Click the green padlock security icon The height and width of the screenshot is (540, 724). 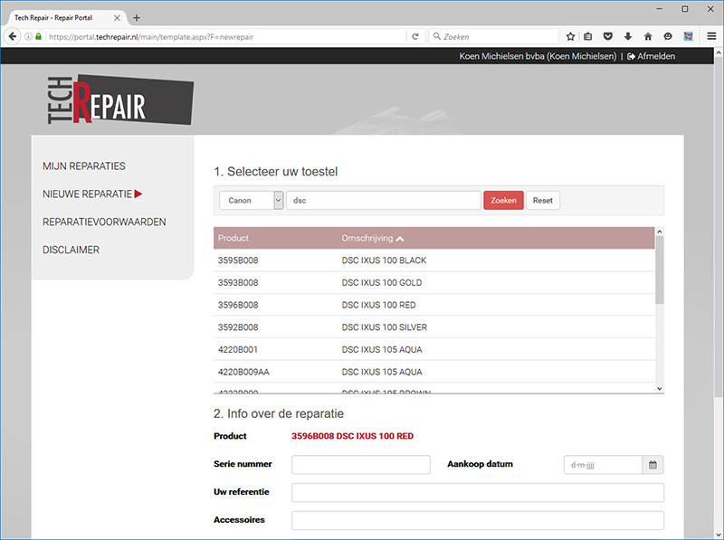[x=38, y=36]
